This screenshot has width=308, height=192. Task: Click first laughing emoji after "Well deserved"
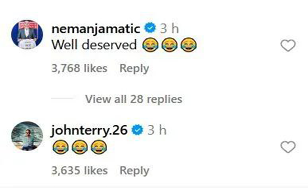pos(150,45)
